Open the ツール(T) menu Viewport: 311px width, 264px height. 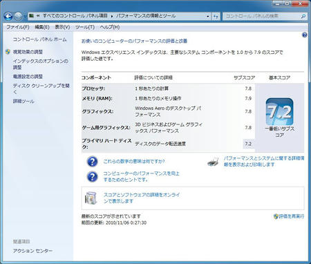[85, 27]
